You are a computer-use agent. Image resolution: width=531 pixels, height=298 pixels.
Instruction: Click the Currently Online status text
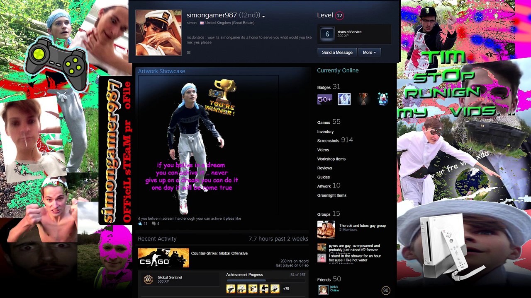point(338,70)
